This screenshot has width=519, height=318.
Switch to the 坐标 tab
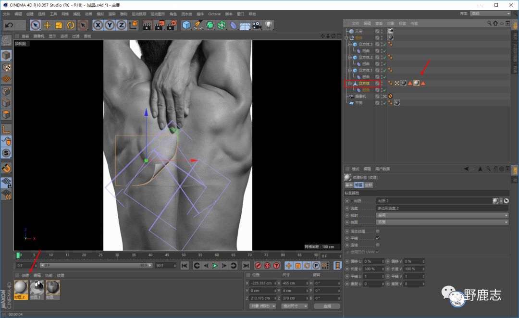tap(368, 185)
